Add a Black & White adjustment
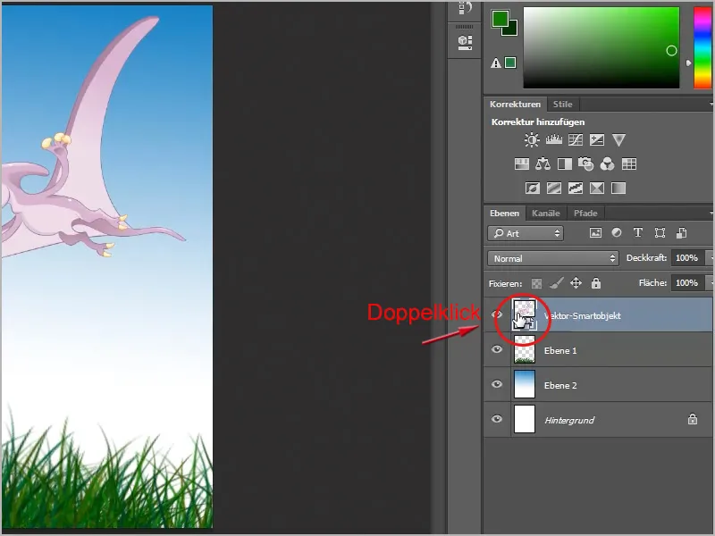This screenshot has width=715, height=536. tap(565, 163)
